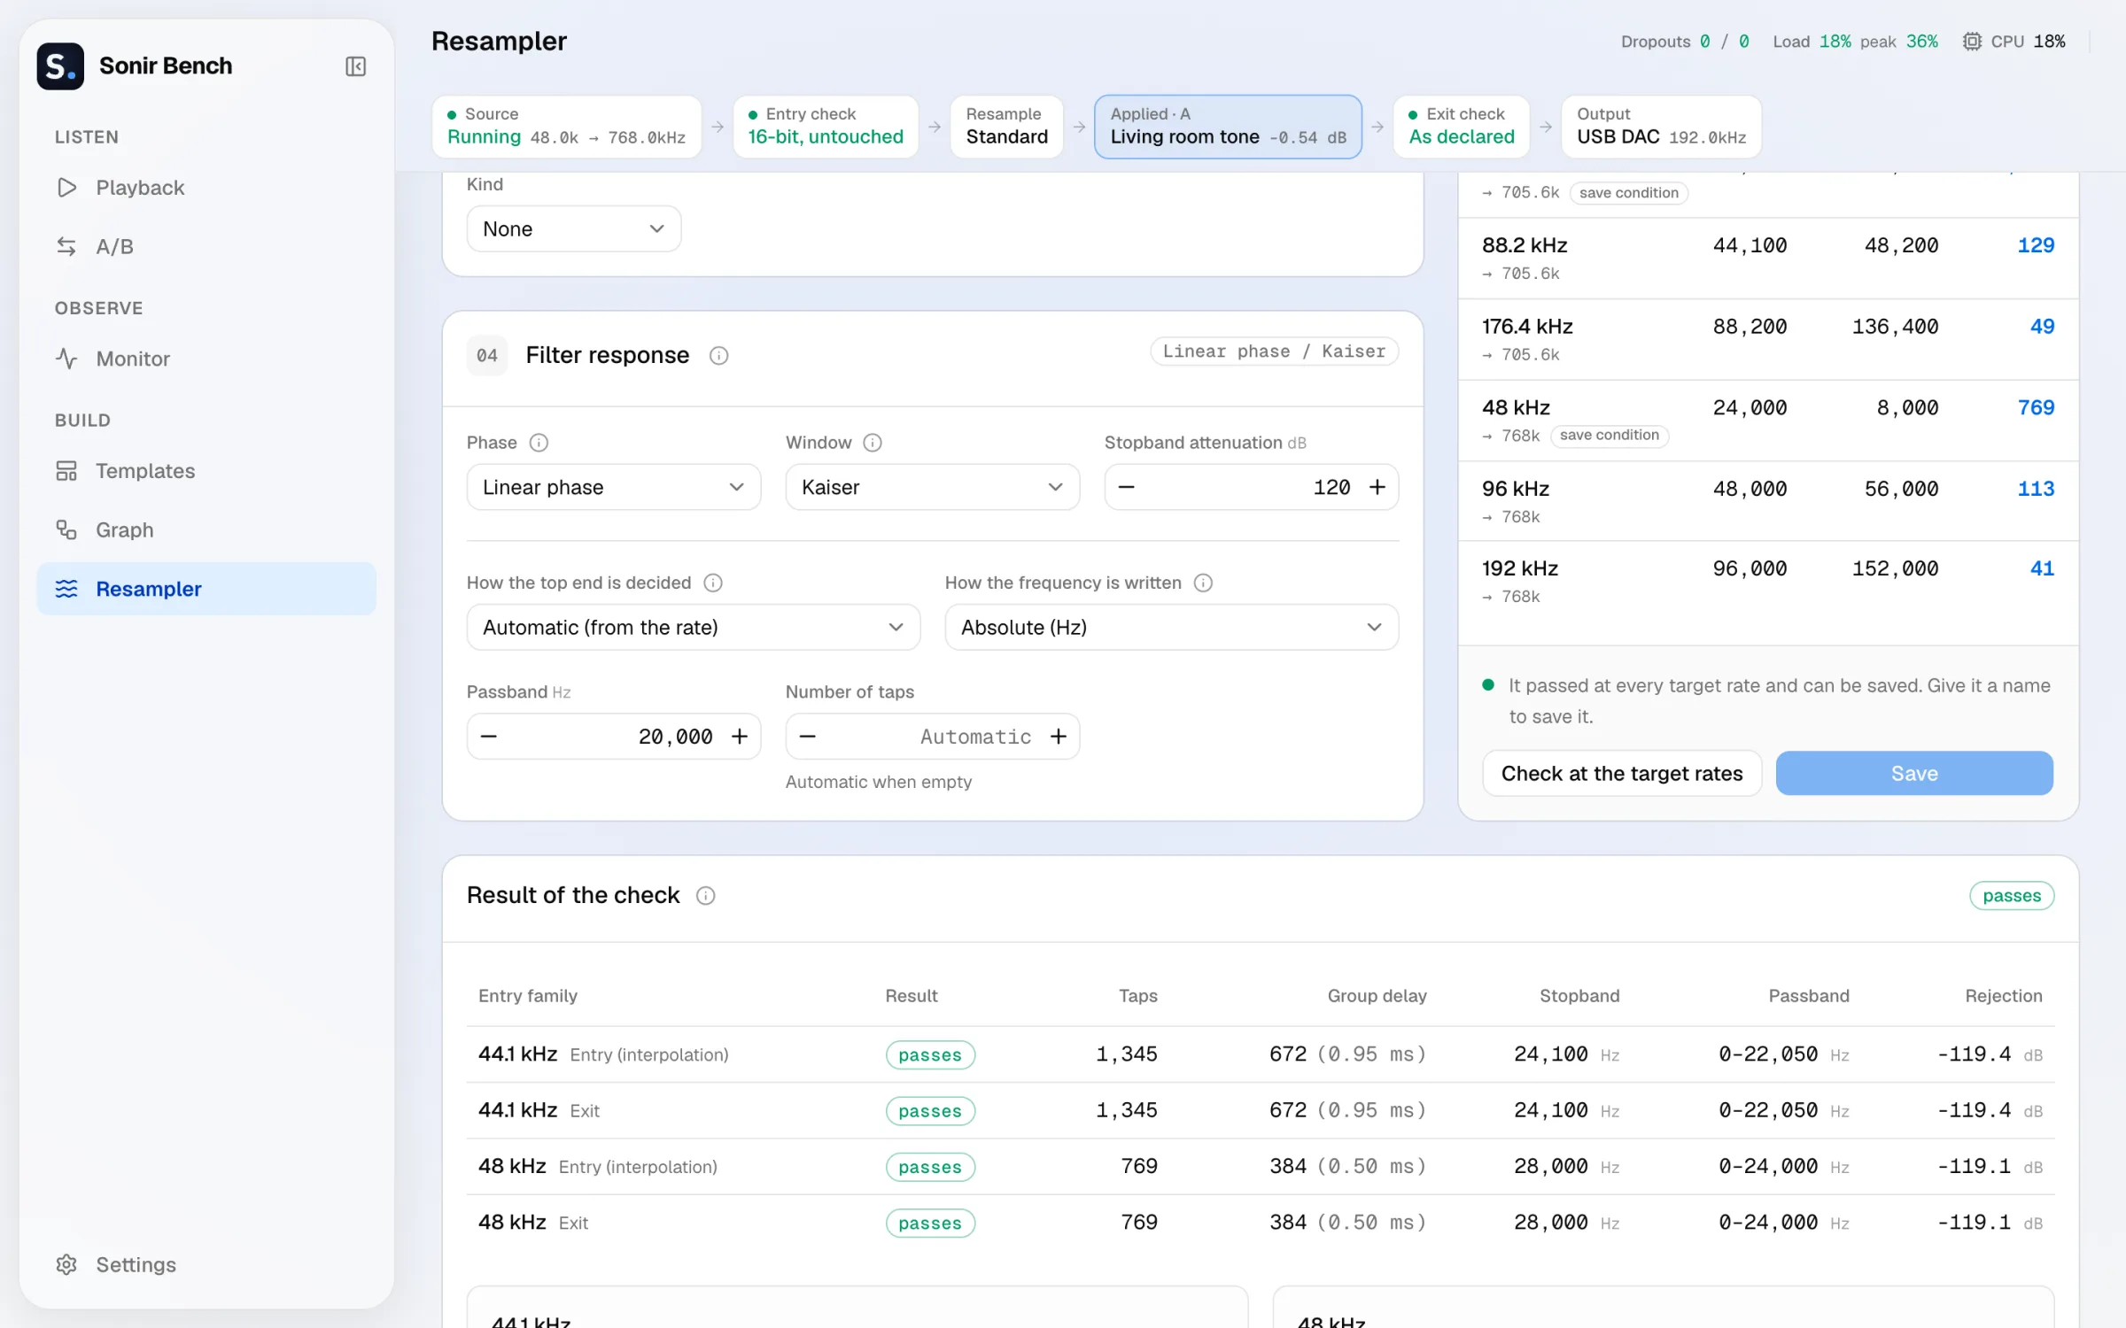Viewport: 2126px width, 1328px height.
Task: Open the Phase dropdown
Action: pyautogui.click(x=614, y=487)
